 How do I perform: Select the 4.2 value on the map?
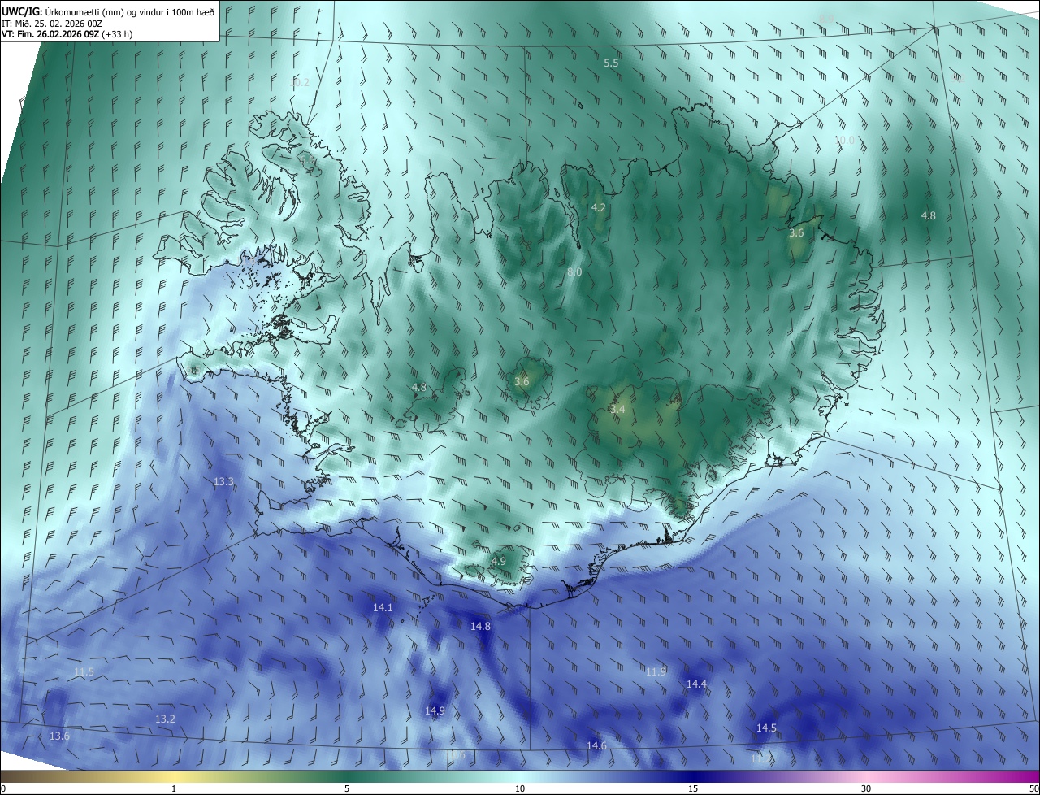tap(599, 208)
